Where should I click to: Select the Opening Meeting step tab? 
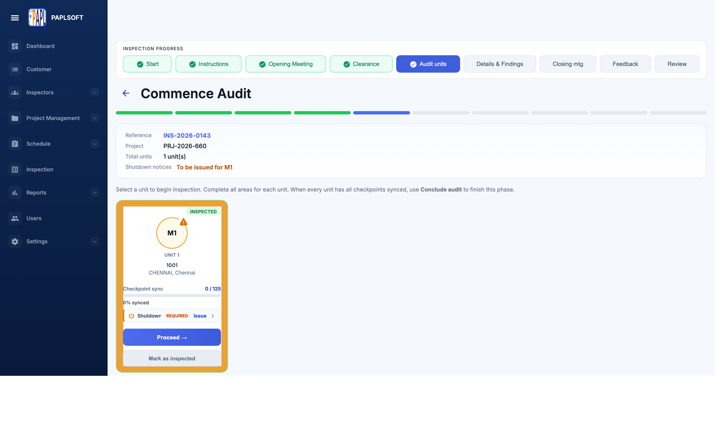click(286, 64)
